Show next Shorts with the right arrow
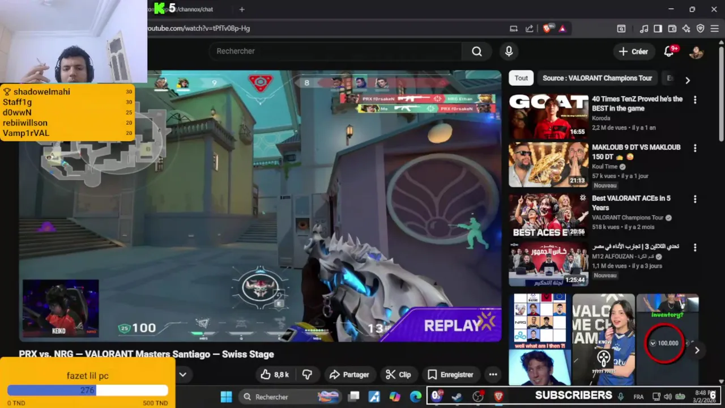Image resolution: width=725 pixels, height=408 pixels. point(697,350)
